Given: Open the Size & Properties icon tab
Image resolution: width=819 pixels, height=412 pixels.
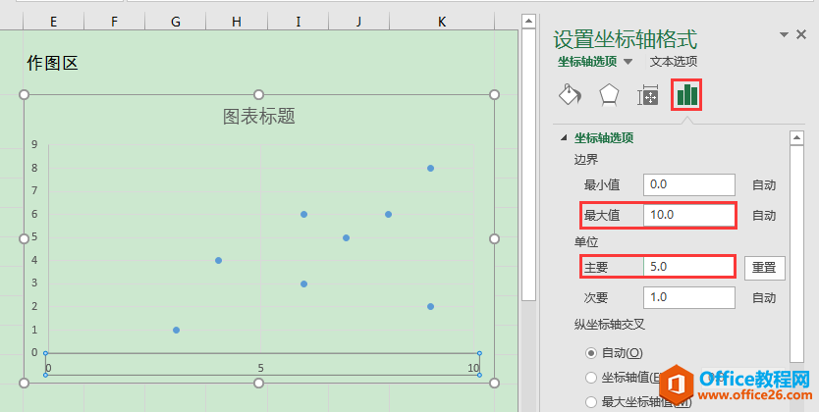Looking at the screenshot, I should (x=648, y=95).
